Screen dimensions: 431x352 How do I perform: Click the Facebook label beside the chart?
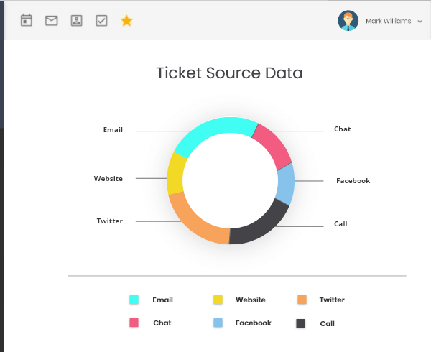[353, 181]
